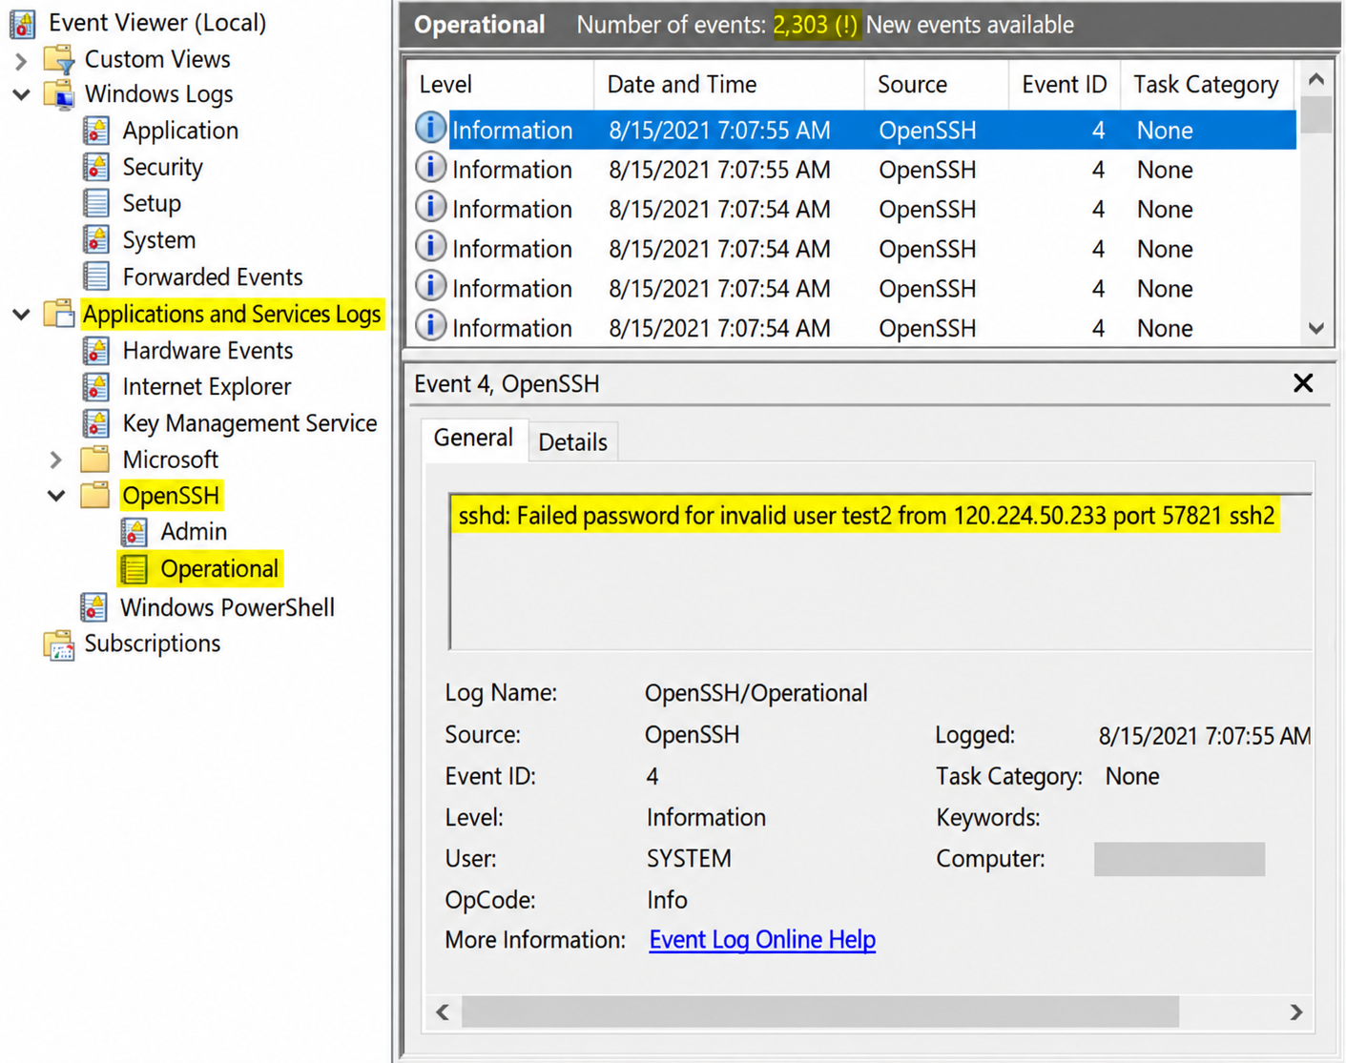
Task: Collapse the OpenSSH folder node
Action: tap(56, 496)
